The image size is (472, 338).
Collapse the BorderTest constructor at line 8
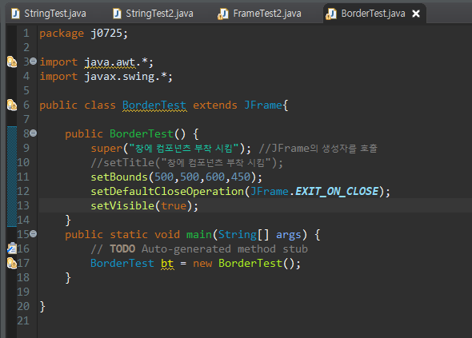pos(33,133)
